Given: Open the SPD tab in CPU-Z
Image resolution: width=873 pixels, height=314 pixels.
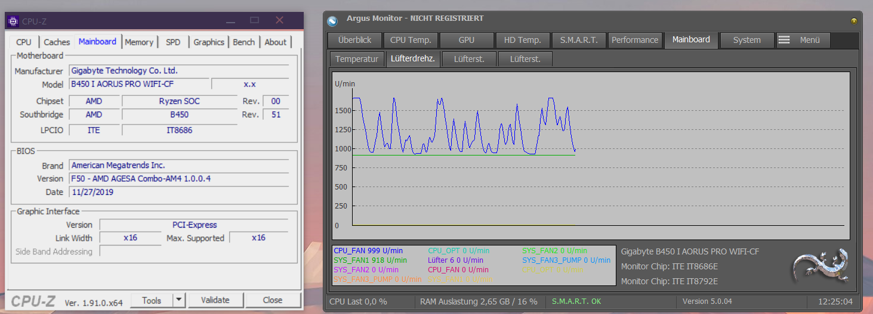Looking at the screenshot, I should [x=173, y=42].
